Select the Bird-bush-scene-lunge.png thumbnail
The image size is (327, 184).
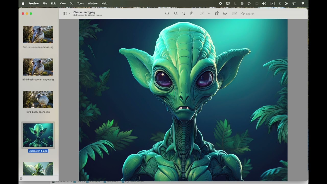pos(38,67)
